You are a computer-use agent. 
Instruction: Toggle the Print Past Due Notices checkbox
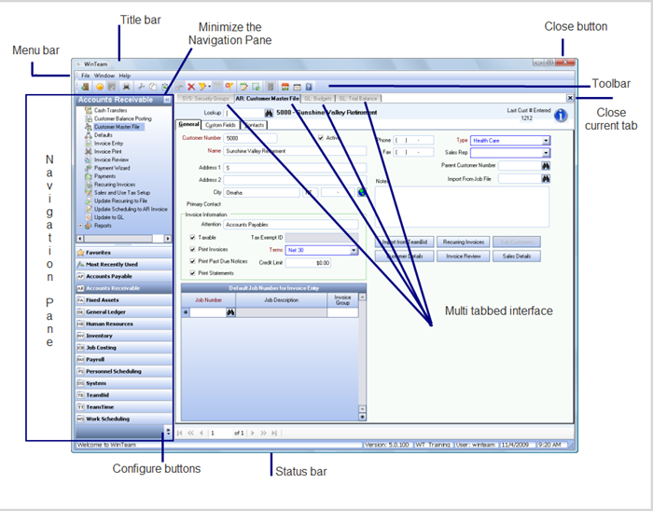pyautogui.click(x=192, y=262)
